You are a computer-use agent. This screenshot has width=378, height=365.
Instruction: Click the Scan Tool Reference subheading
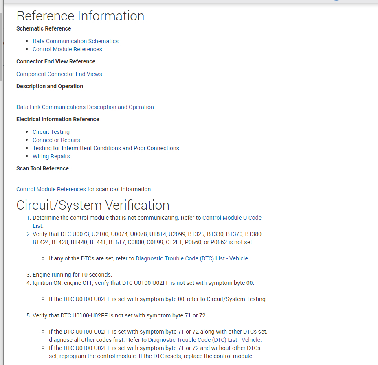coord(42,168)
